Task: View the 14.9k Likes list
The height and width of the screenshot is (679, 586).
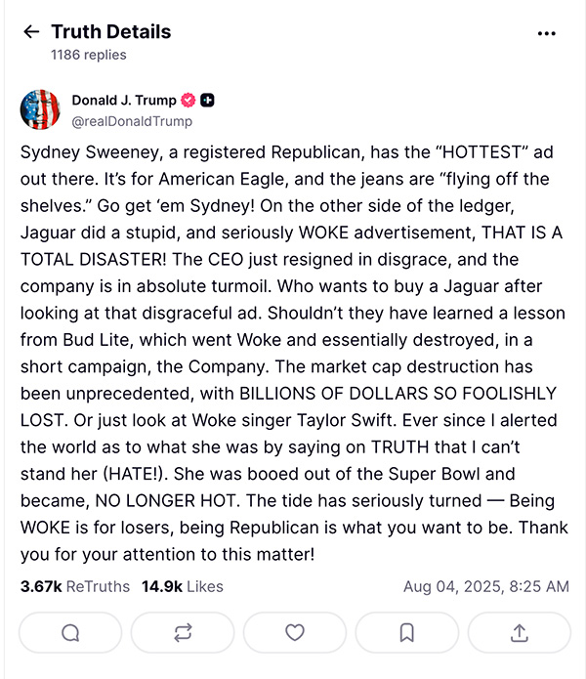Action: [183, 586]
